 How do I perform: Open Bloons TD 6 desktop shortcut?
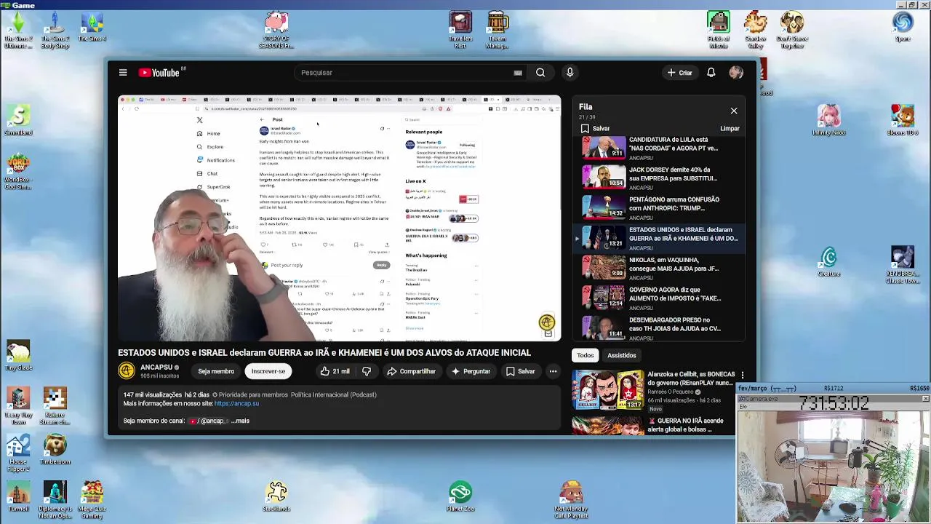(903, 121)
